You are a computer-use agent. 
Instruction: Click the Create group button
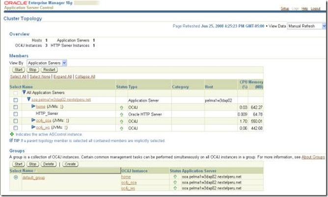coord(70,164)
